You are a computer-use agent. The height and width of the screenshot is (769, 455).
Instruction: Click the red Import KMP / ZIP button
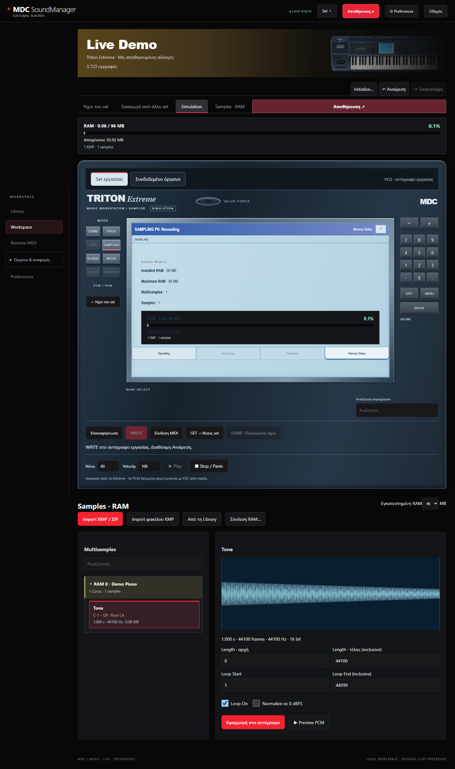point(100,519)
